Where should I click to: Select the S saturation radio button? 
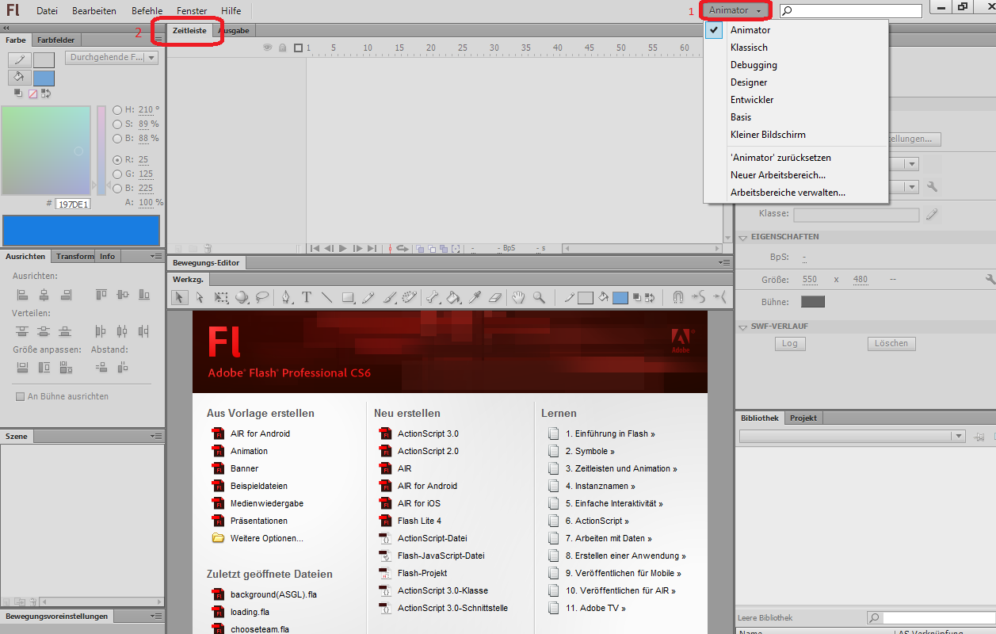[117, 124]
